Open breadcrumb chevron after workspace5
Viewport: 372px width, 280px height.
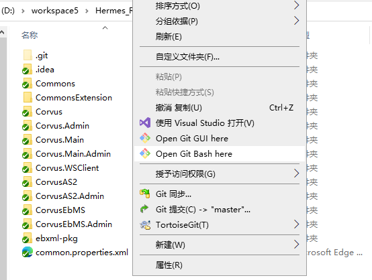pos(87,11)
